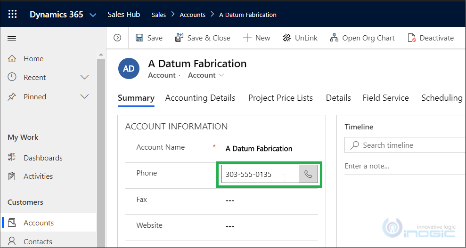Click the Timeline heading
The width and height of the screenshot is (466, 248).
(x=359, y=127)
